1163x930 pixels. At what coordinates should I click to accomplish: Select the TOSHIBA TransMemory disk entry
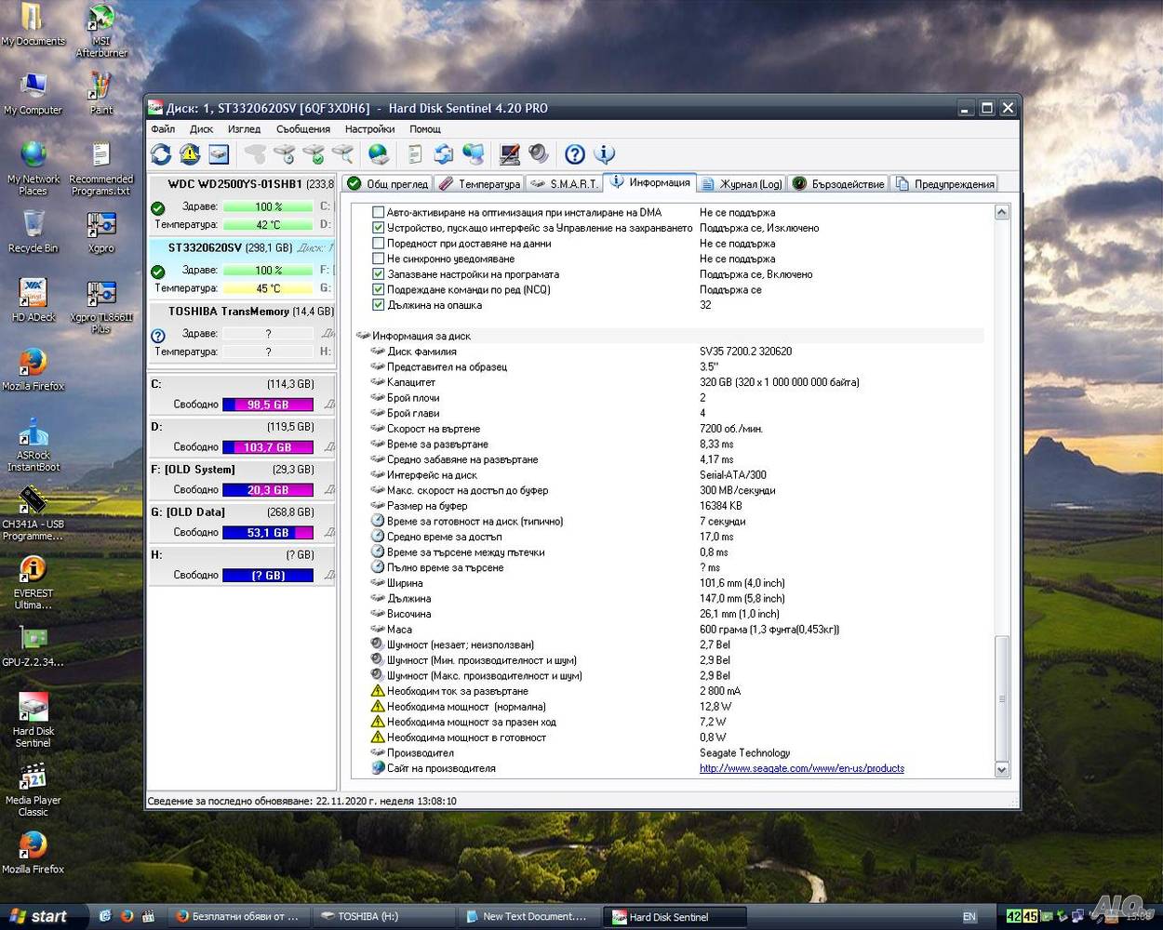pos(242,332)
